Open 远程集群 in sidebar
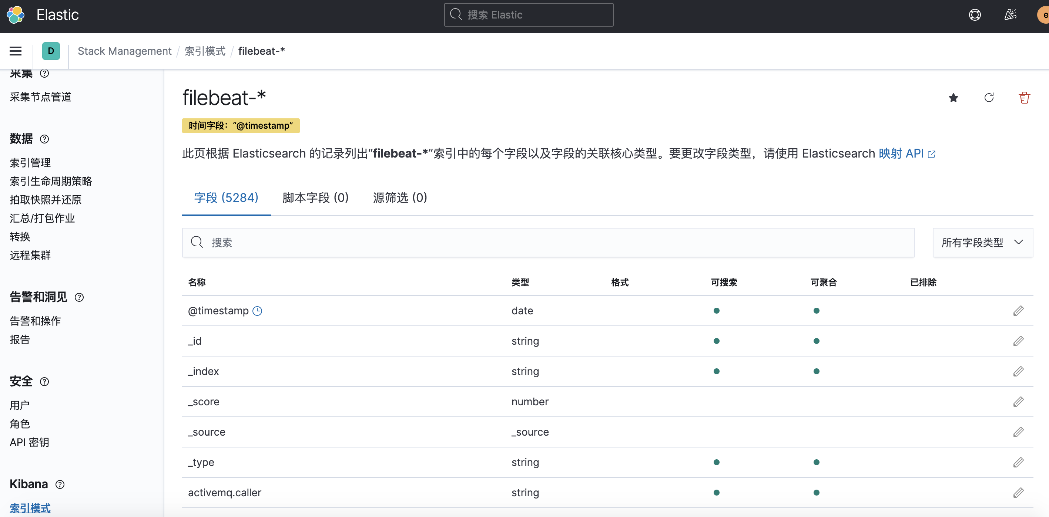 click(x=30, y=255)
